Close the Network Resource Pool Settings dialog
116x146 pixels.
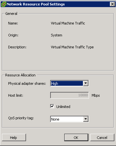click(x=112, y=4)
